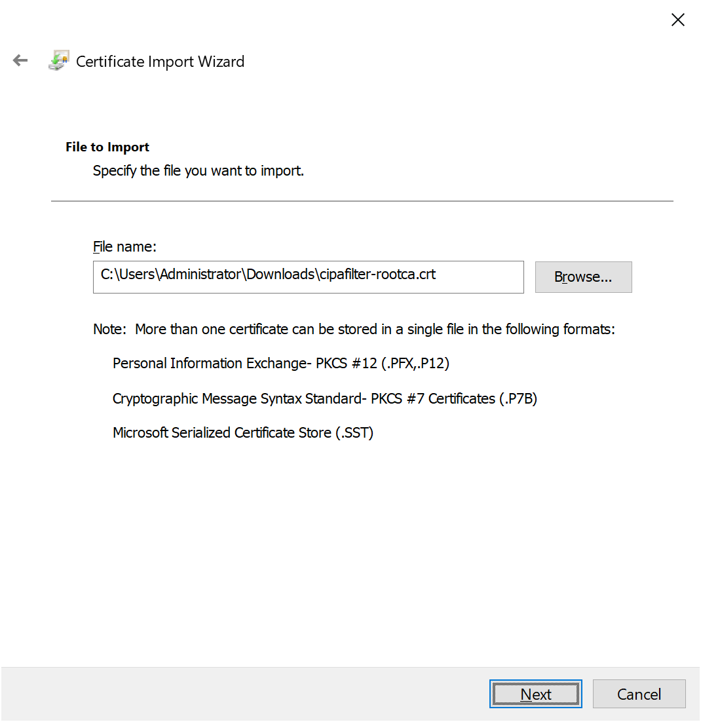Cancel the certificate import wizard
This screenshot has width=701, height=722.
point(639,694)
